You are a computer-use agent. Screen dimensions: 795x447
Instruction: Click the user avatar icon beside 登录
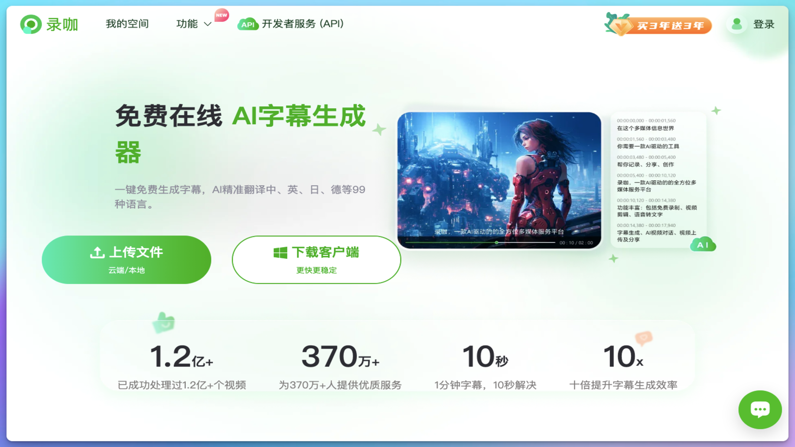point(737,24)
